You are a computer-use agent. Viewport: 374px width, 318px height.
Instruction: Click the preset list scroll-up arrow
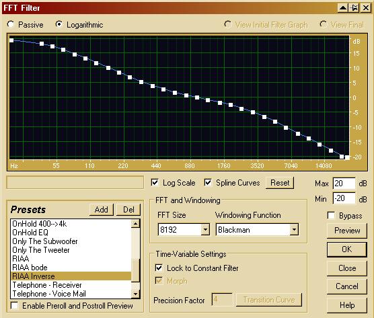tap(135, 224)
